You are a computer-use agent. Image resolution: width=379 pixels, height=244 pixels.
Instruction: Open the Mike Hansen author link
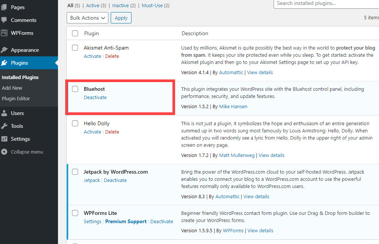click(233, 106)
